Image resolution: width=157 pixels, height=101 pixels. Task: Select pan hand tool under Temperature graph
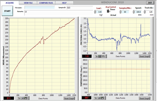[102, 98]
